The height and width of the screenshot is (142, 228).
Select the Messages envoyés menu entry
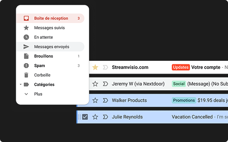click(50, 47)
